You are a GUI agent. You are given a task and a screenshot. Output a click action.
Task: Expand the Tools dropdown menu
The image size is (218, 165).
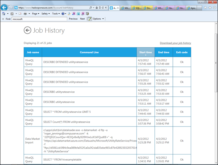(56, 14)
